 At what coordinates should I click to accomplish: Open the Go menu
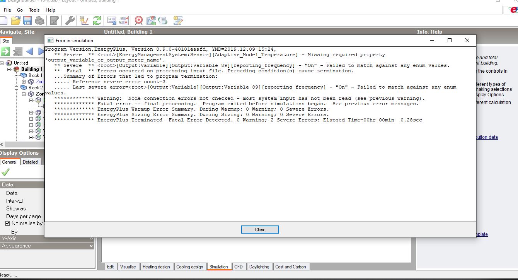click(x=20, y=10)
